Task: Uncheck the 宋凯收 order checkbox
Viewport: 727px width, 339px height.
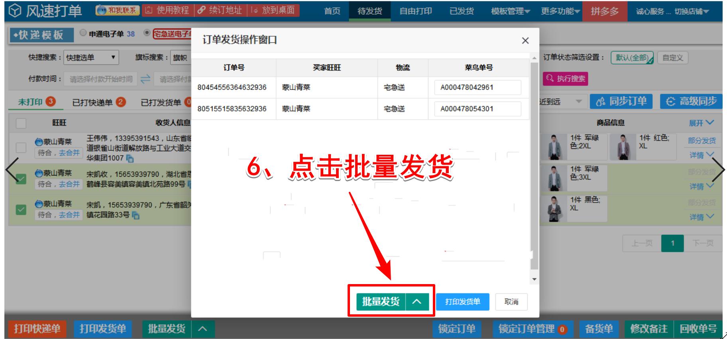Action: click(21, 179)
